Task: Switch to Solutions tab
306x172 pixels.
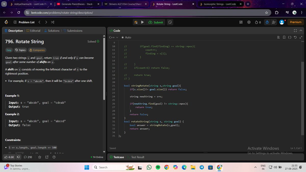Action: [x=52, y=31]
